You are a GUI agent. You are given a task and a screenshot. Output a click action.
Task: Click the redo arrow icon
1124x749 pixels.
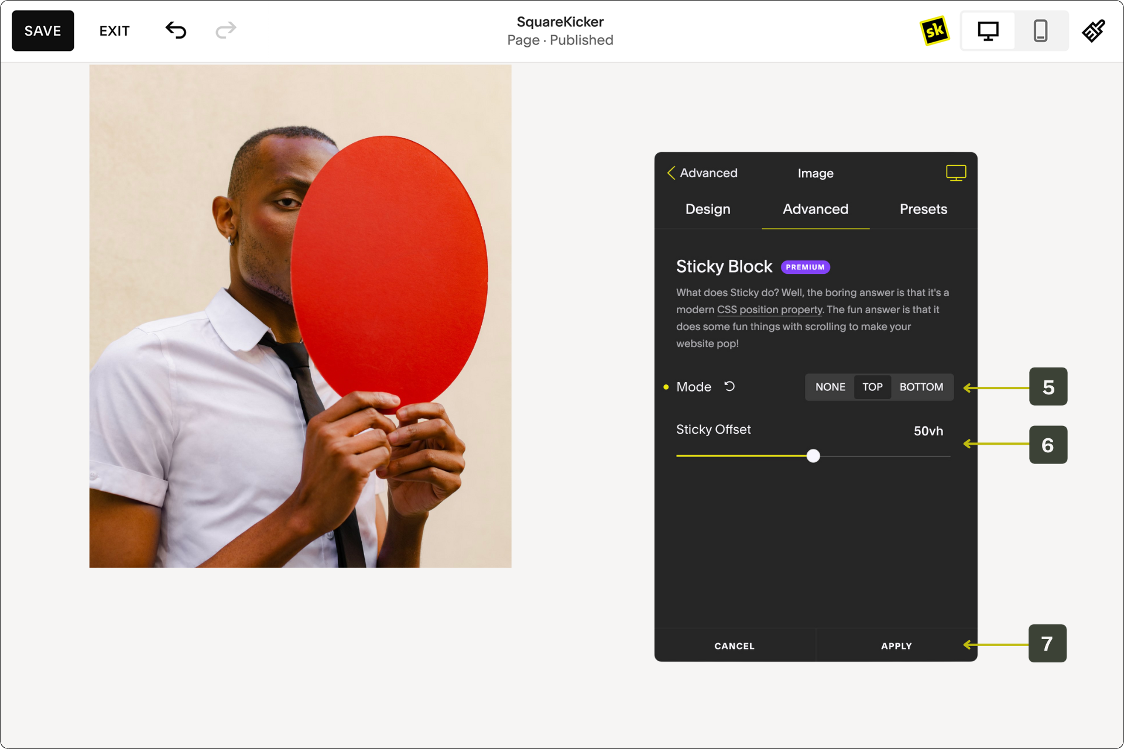coord(225,30)
